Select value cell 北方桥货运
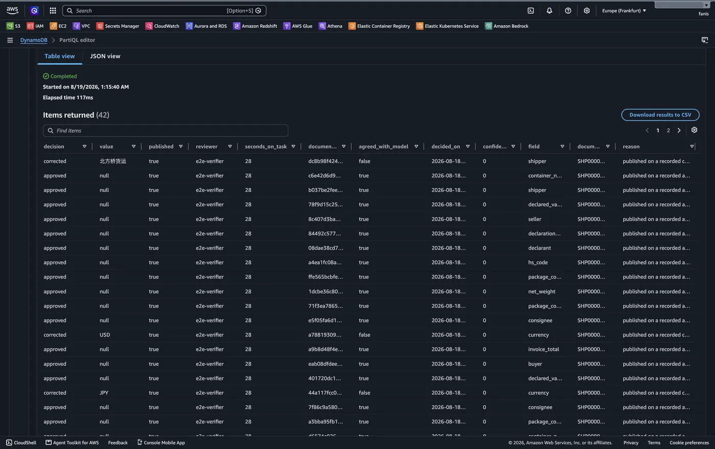This screenshot has height=449, width=715. tap(113, 161)
